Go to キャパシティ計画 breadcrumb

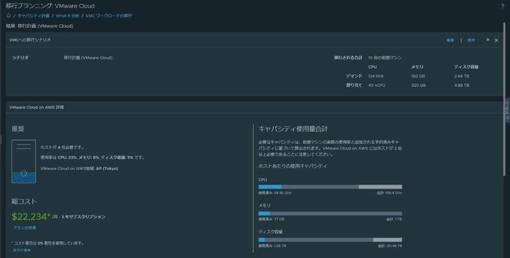tap(33, 16)
